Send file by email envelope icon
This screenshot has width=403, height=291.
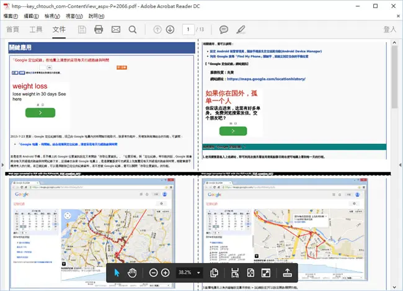(116, 30)
